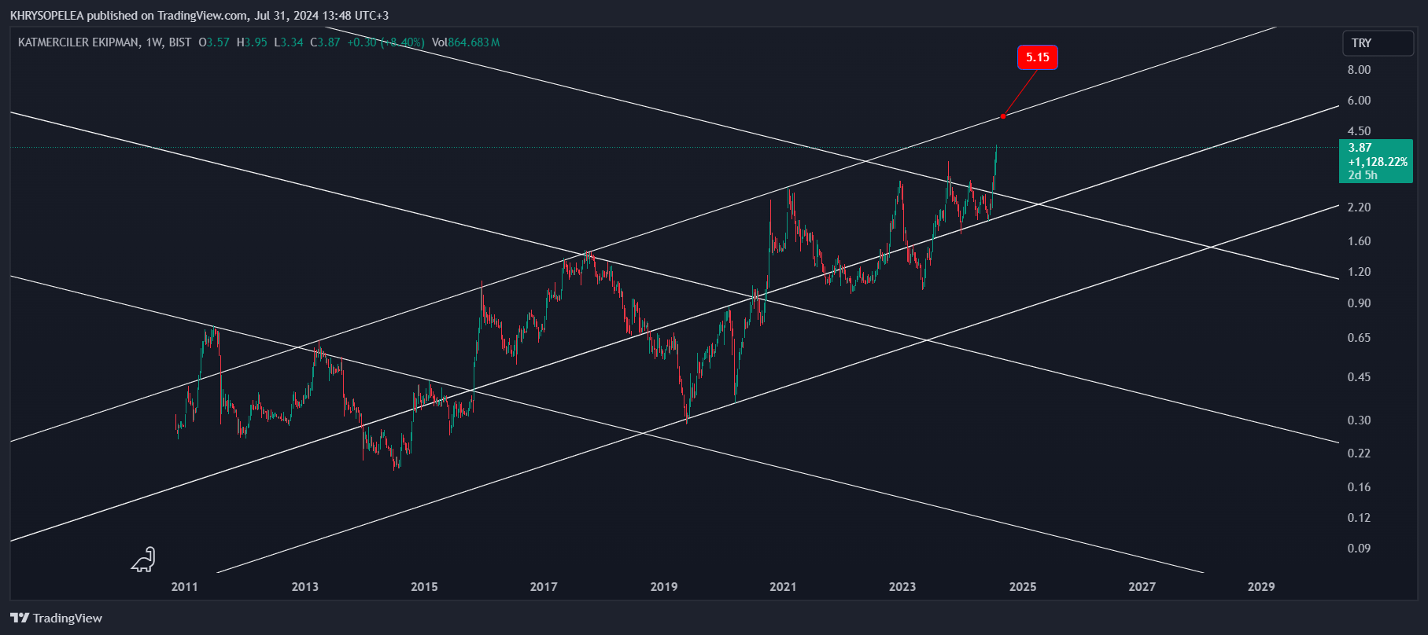
Task: Click the TradingView logo at bottom
Action: coord(57,618)
